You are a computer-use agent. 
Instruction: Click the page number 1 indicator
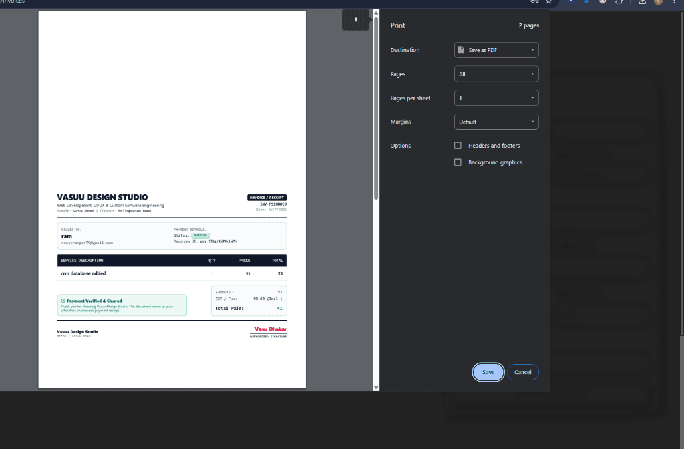pyautogui.click(x=355, y=19)
